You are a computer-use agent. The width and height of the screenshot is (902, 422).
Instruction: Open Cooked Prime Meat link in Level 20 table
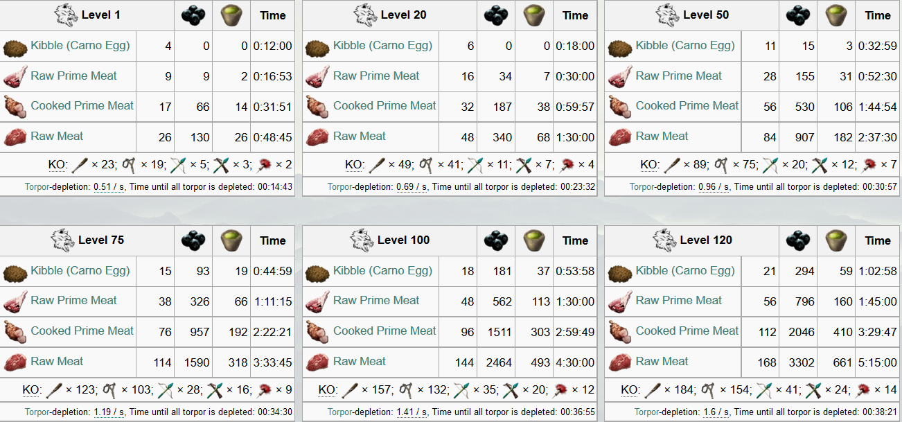click(384, 106)
